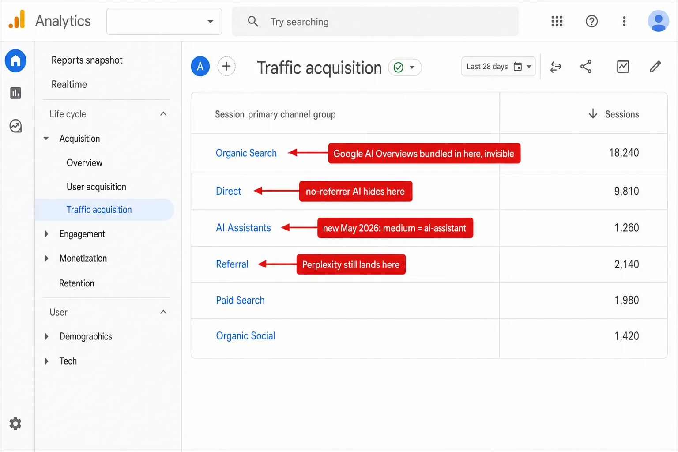Screen dimensions: 678x452
Task: Open the Paid Search channel link
Action: [x=240, y=300]
